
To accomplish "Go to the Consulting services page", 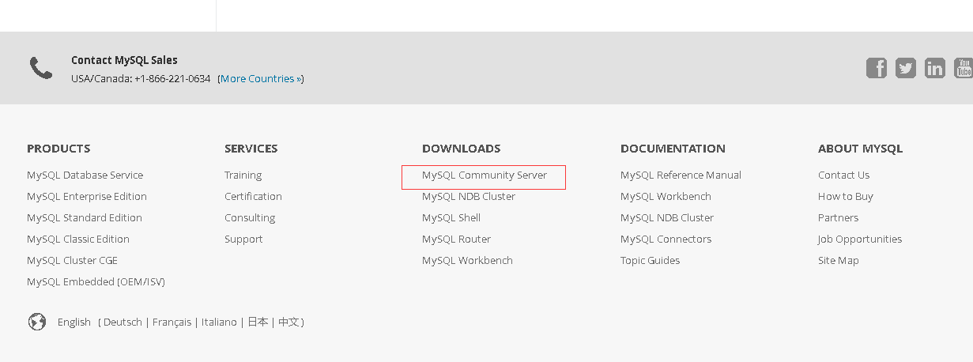I will point(250,218).
